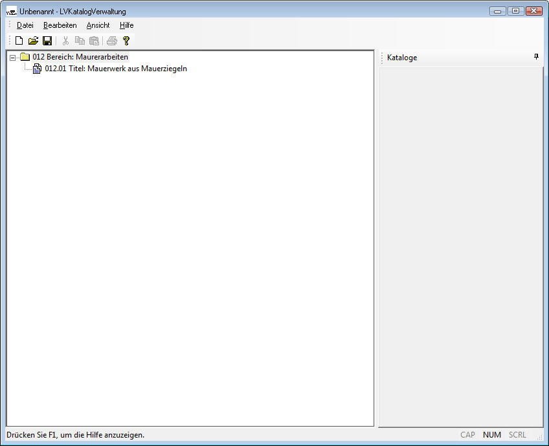Click the SCRL status bar indicator
The width and height of the screenshot is (549, 446).
(x=517, y=435)
